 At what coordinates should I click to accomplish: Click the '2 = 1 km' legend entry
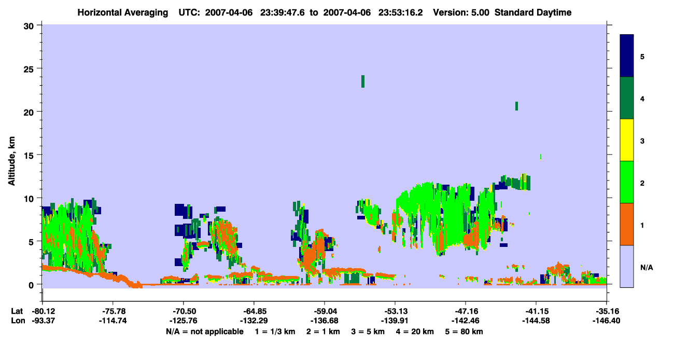[x=324, y=331]
